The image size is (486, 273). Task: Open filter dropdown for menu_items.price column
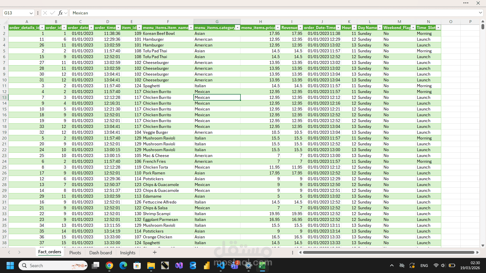coord(278,28)
